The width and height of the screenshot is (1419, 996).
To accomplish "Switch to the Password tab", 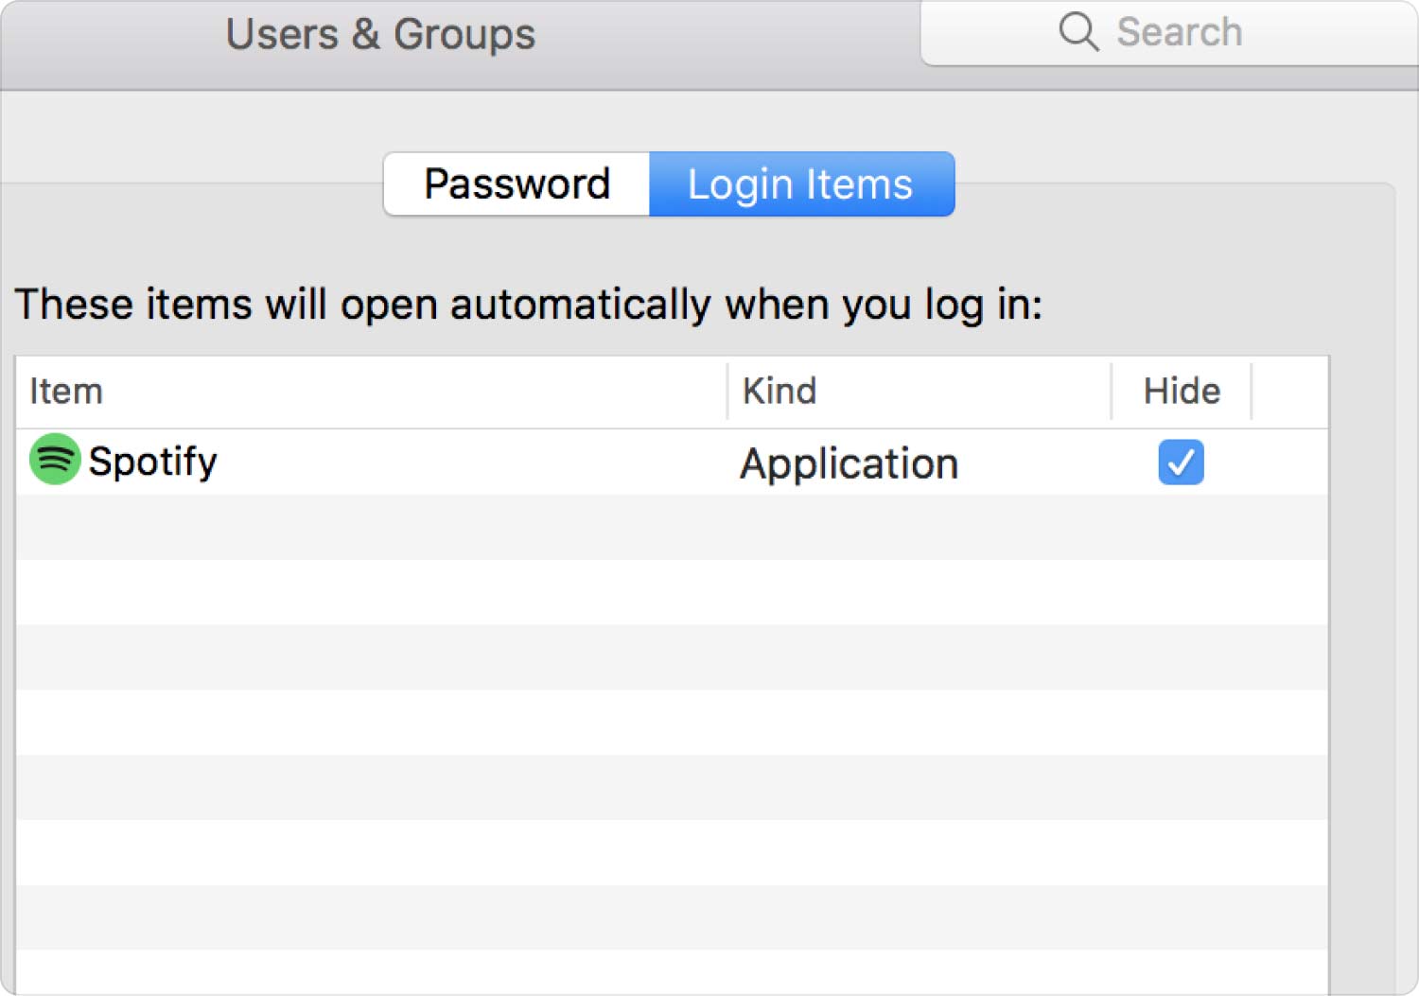I will point(517,183).
